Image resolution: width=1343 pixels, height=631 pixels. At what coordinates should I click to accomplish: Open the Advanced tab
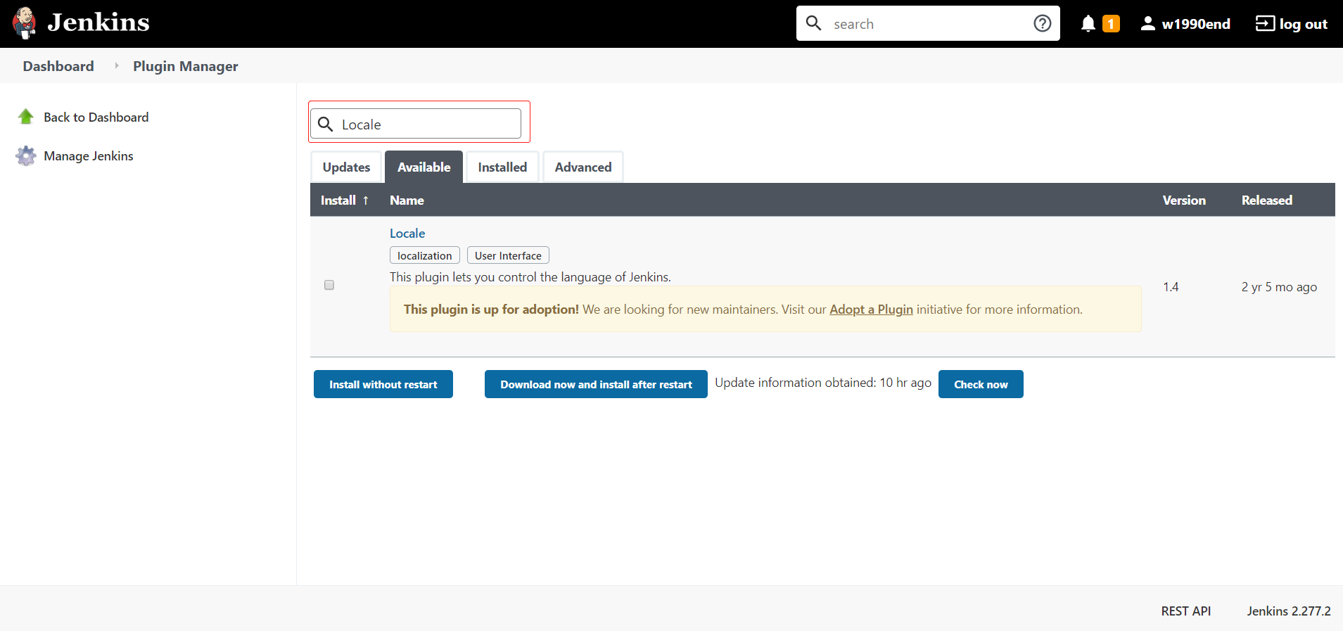point(583,167)
